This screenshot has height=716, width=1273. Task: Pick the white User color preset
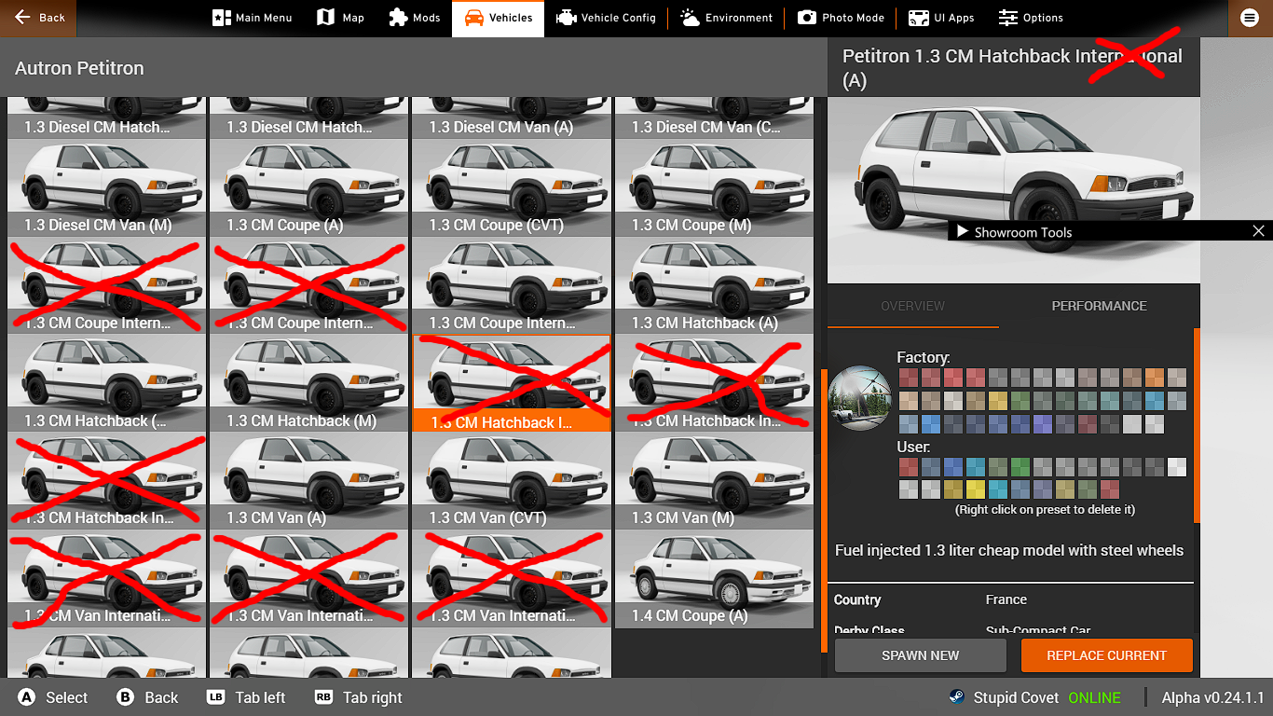pos(1177,467)
